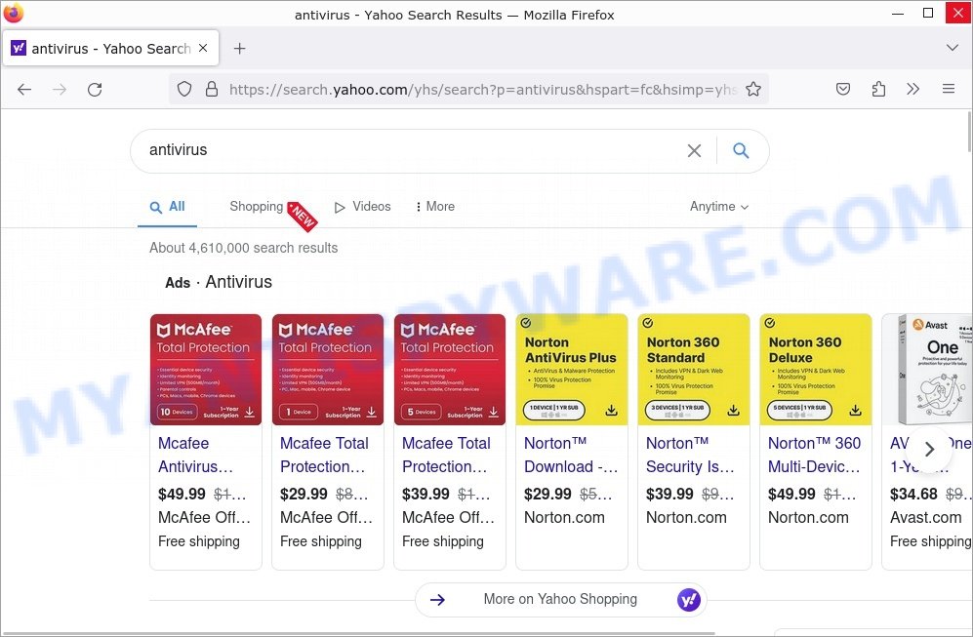973x637 pixels.
Task: Open the tracking protection shield icon
Action: [x=184, y=90]
